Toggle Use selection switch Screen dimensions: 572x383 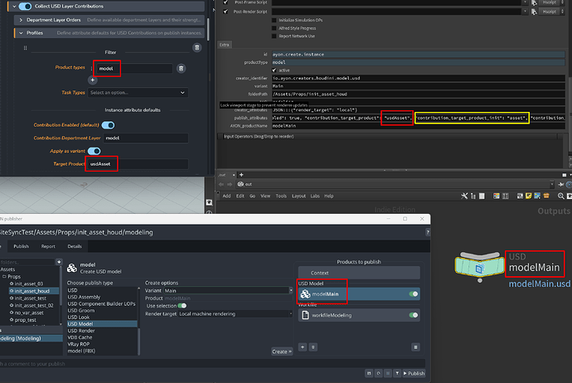click(182, 306)
